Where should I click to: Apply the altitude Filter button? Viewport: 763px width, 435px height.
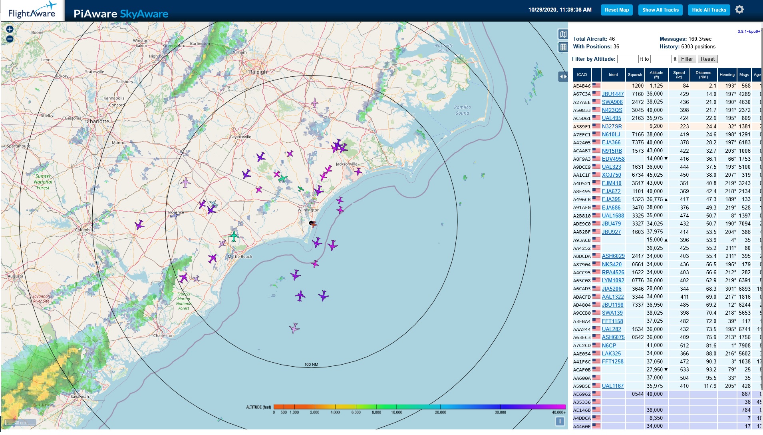coord(687,59)
